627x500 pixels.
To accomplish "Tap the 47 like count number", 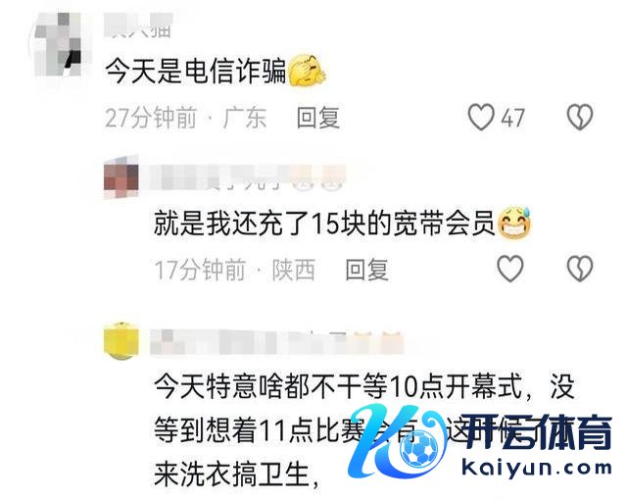I will pos(512,118).
